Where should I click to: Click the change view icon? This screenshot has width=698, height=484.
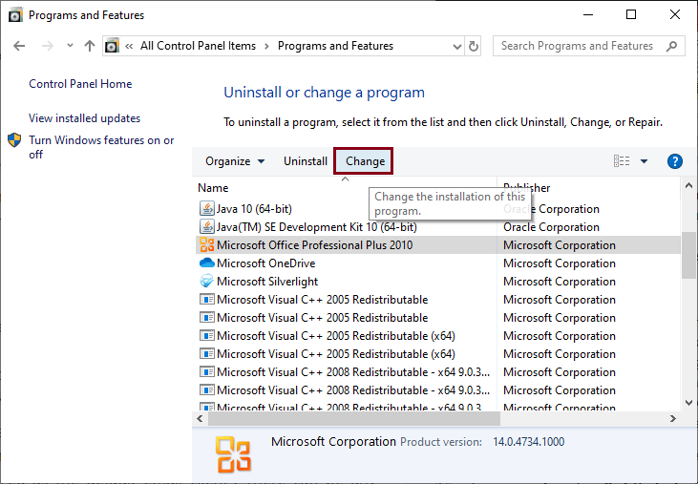pyautogui.click(x=623, y=161)
